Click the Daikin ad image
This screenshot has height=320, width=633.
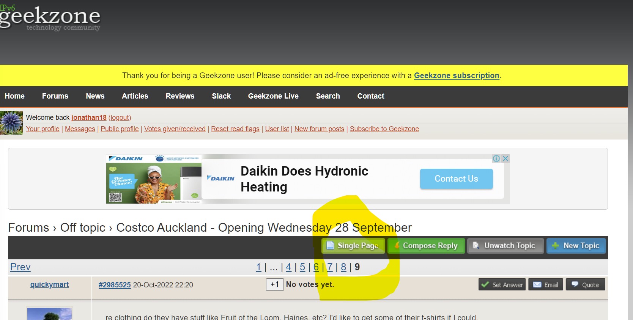154,179
